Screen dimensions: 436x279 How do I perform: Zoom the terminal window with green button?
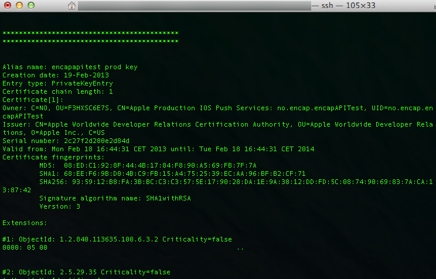[x=30, y=6]
